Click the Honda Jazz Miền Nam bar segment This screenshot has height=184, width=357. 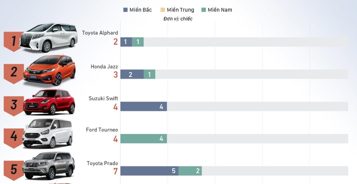[x=149, y=74]
